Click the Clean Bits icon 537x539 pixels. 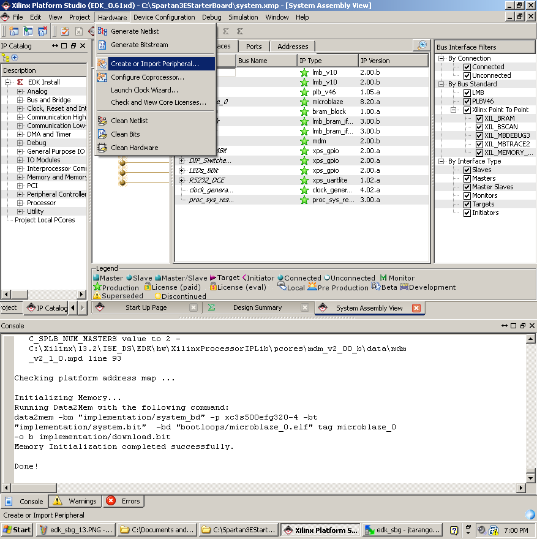[102, 134]
